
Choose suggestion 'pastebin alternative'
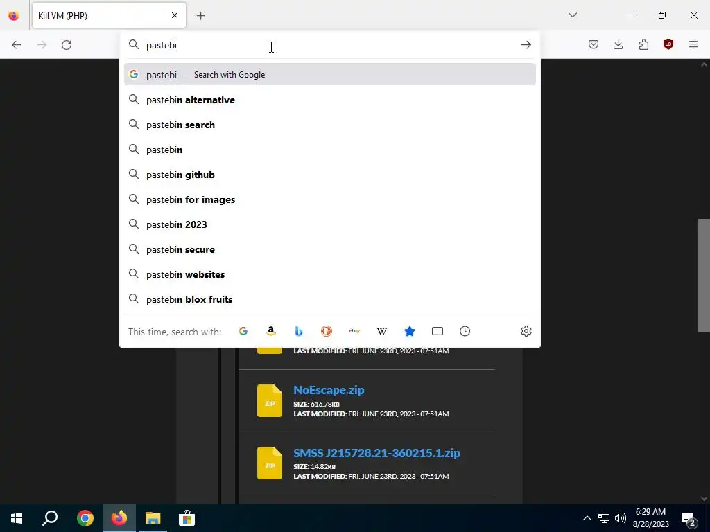[x=329, y=100]
